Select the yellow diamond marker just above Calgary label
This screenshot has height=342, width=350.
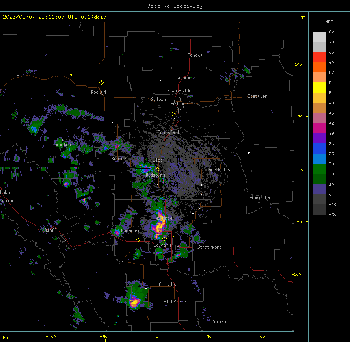point(164,239)
